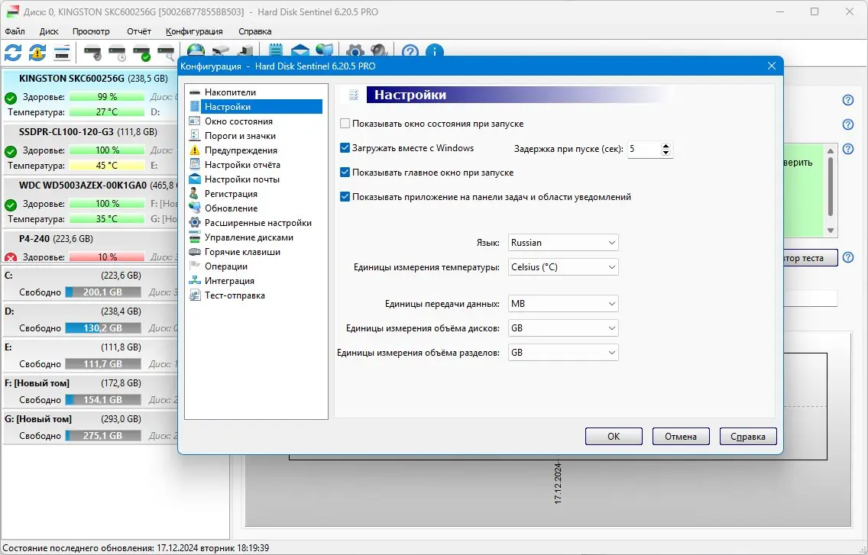Open disk size units dropdown
Viewport: 868px width, 555px height.
click(563, 328)
